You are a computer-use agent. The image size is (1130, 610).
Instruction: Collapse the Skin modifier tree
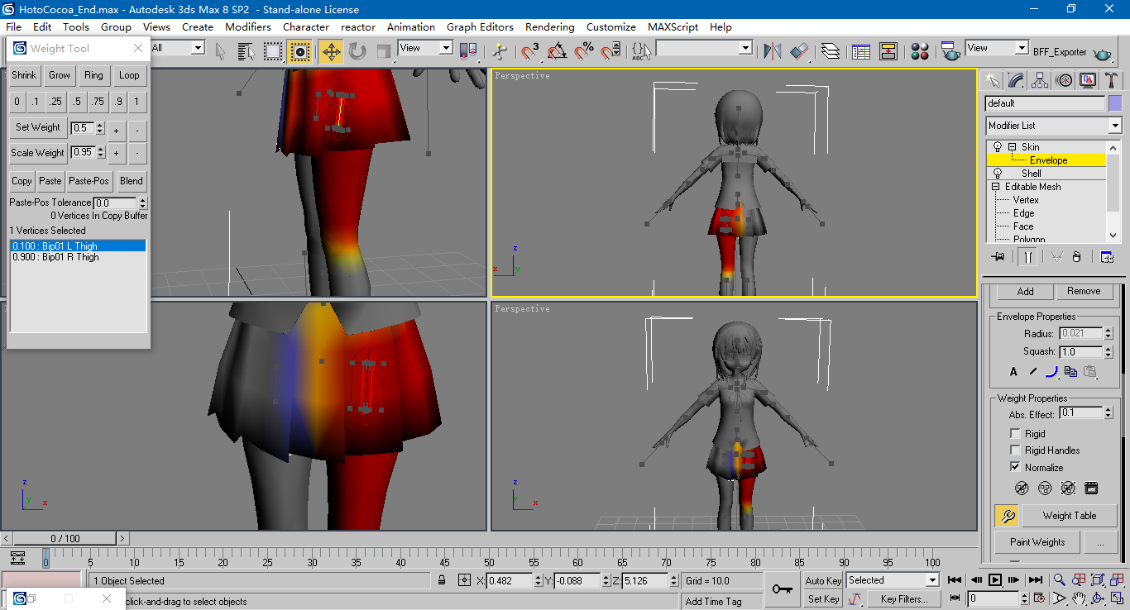(x=1012, y=147)
